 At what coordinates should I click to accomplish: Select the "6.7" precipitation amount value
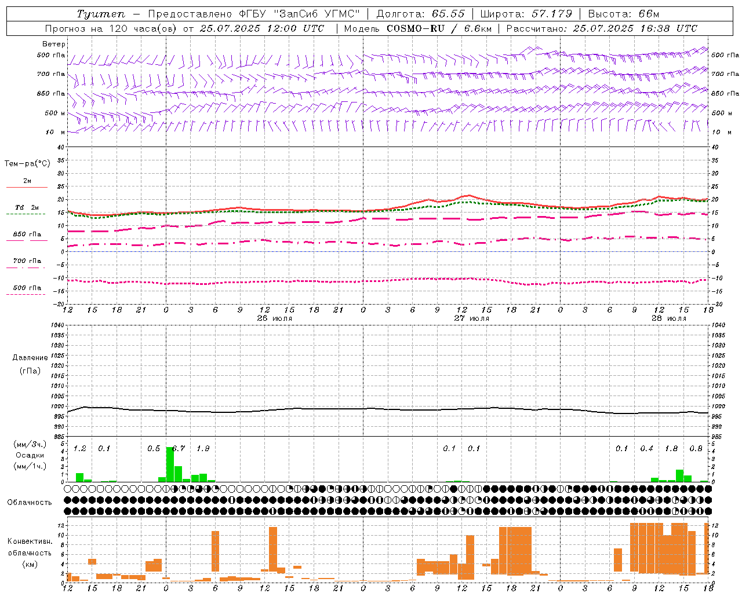pyautogui.click(x=179, y=448)
